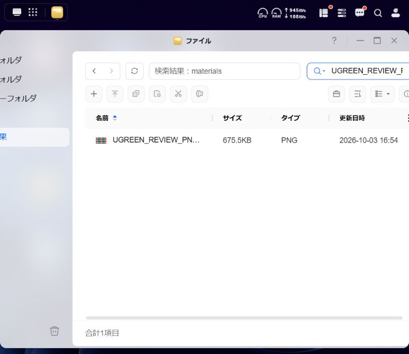
Task: View the network upload and download speed indicator
Action: coord(295,13)
